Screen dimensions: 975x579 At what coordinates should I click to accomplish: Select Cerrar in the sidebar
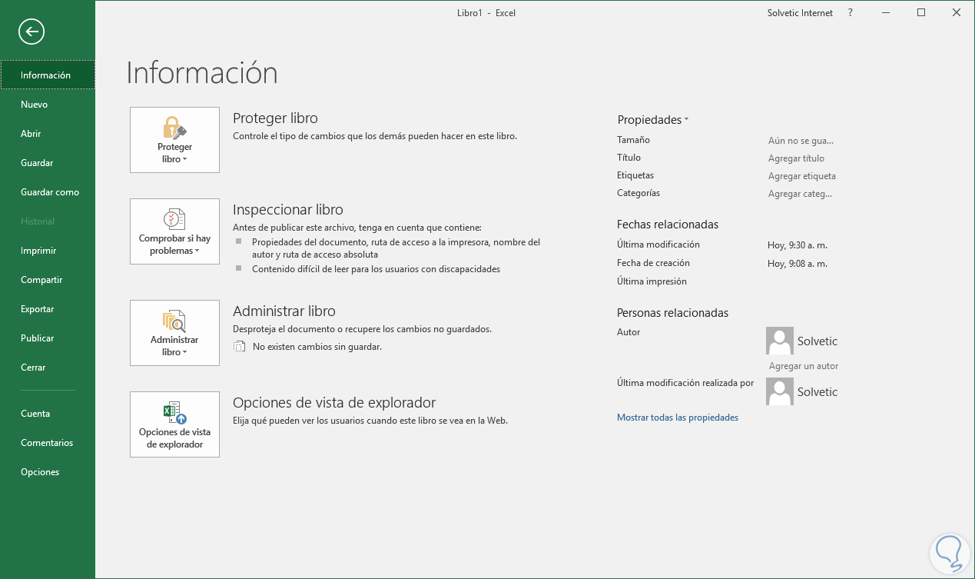48,368
